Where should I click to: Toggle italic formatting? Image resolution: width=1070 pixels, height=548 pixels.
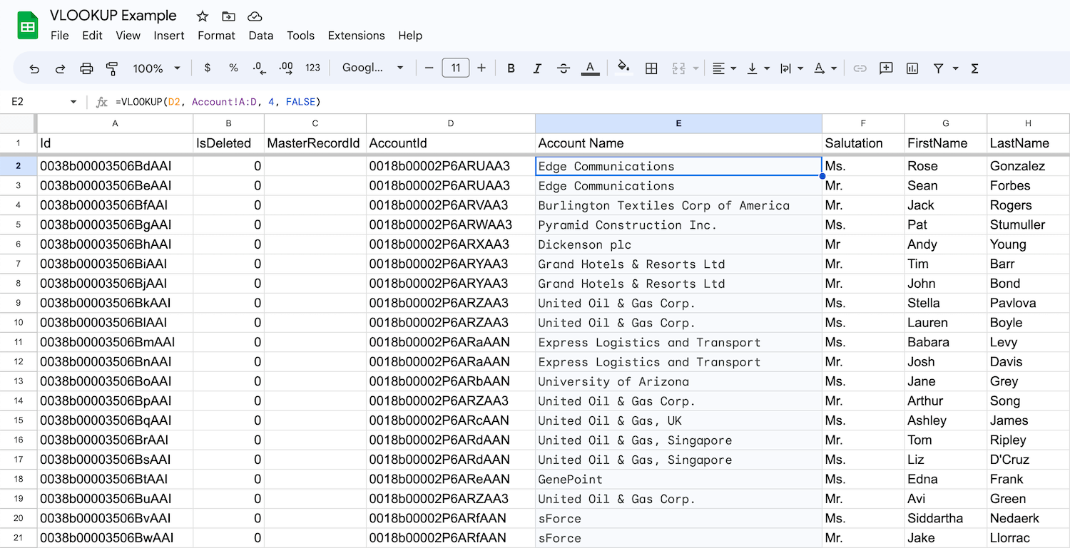coord(537,68)
